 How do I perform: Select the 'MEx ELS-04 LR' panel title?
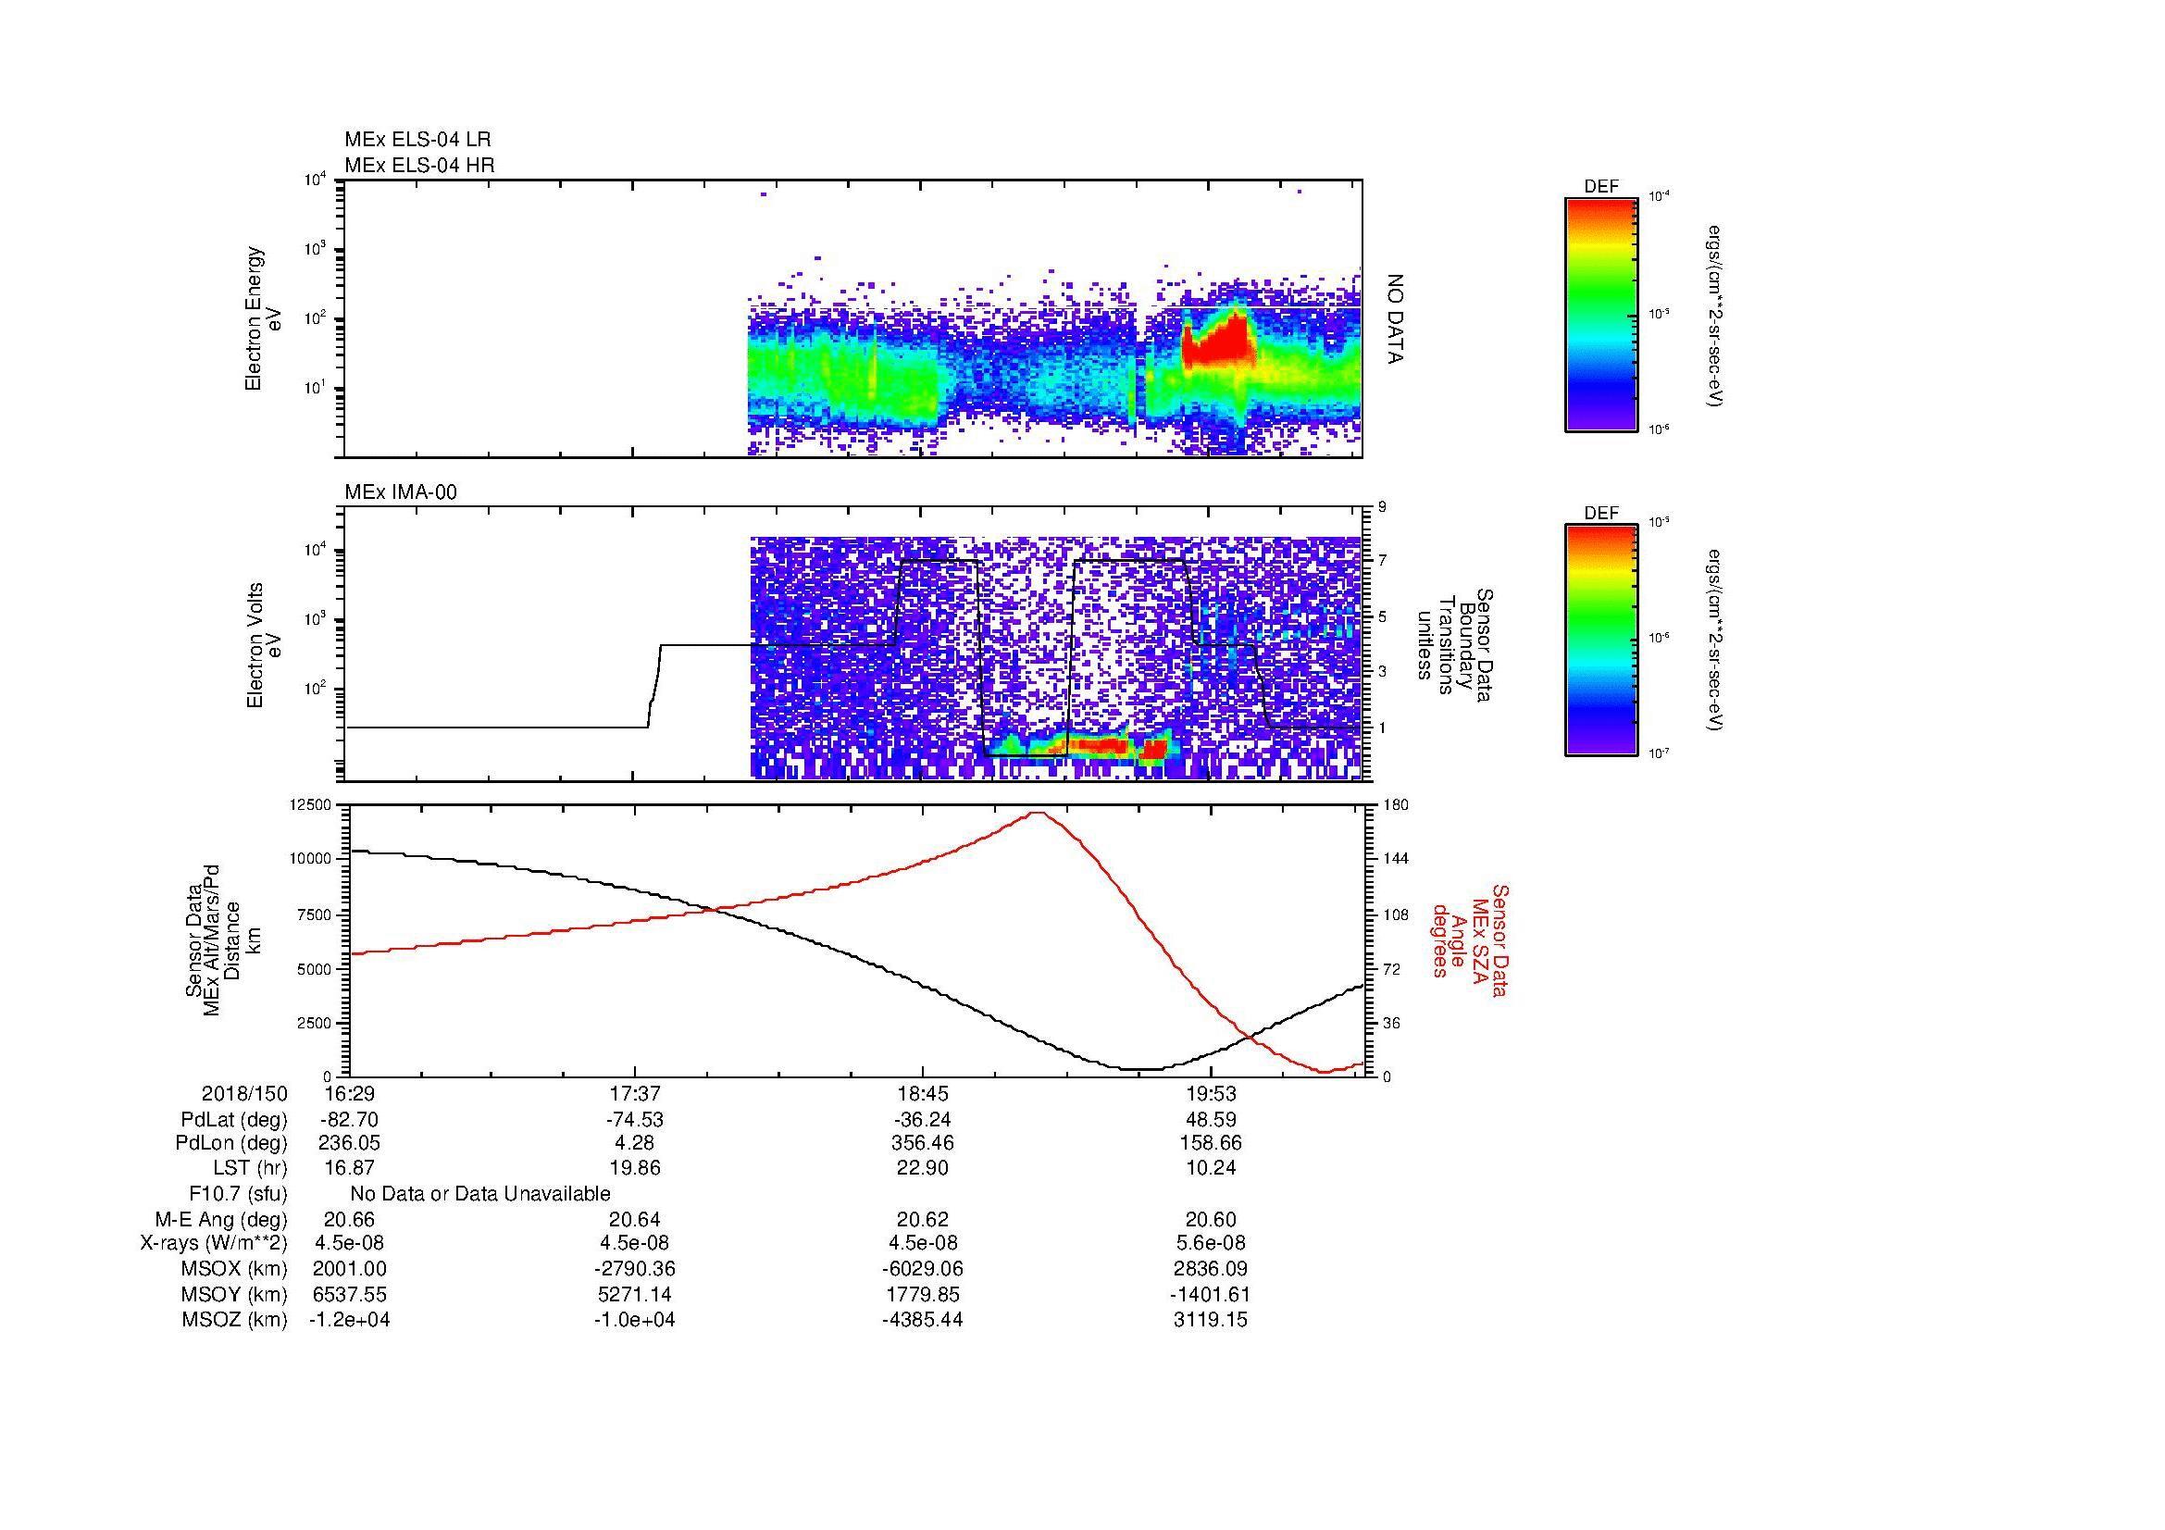pyautogui.click(x=417, y=140)
